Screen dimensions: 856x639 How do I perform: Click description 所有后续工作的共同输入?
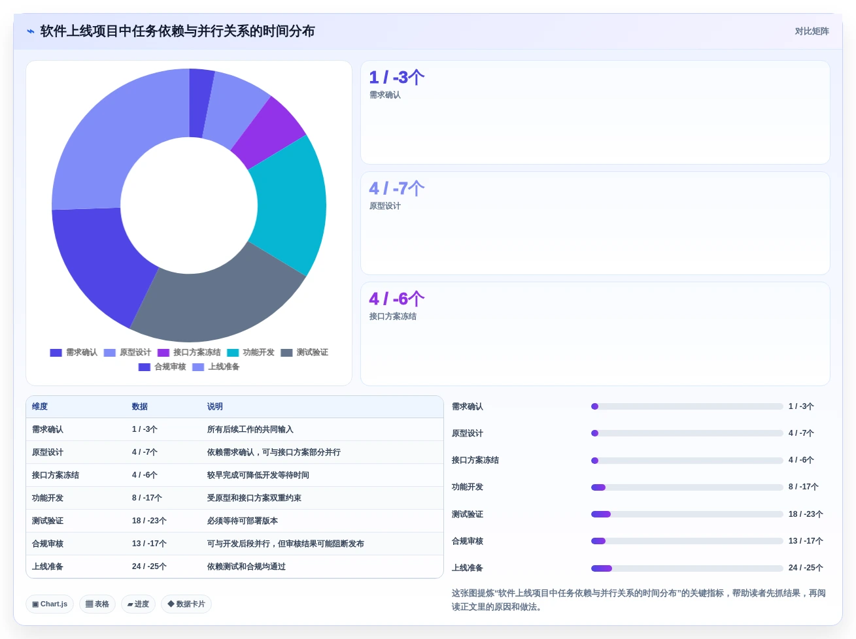point(250,429)
